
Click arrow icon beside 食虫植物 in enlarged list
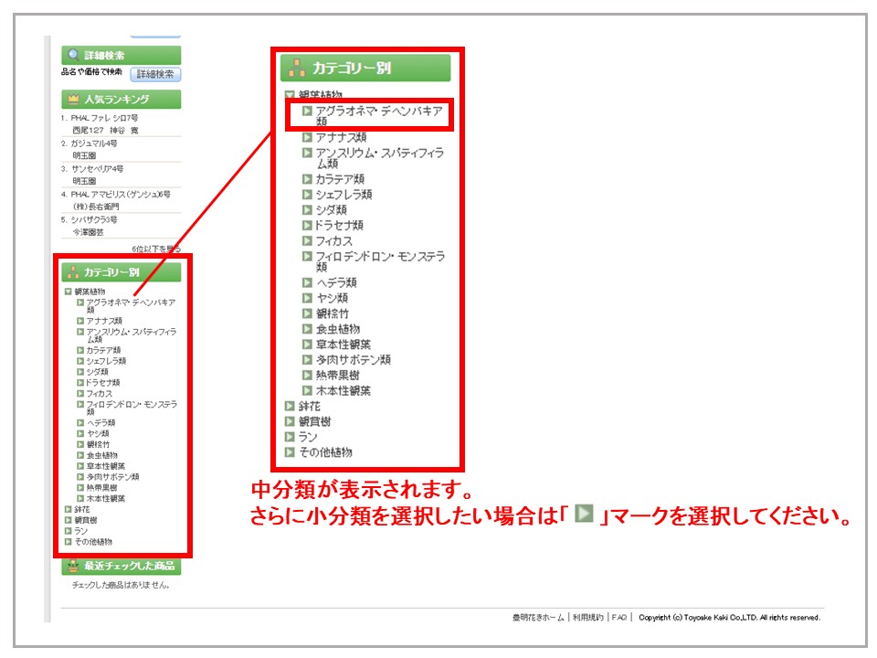coord(308,328)
